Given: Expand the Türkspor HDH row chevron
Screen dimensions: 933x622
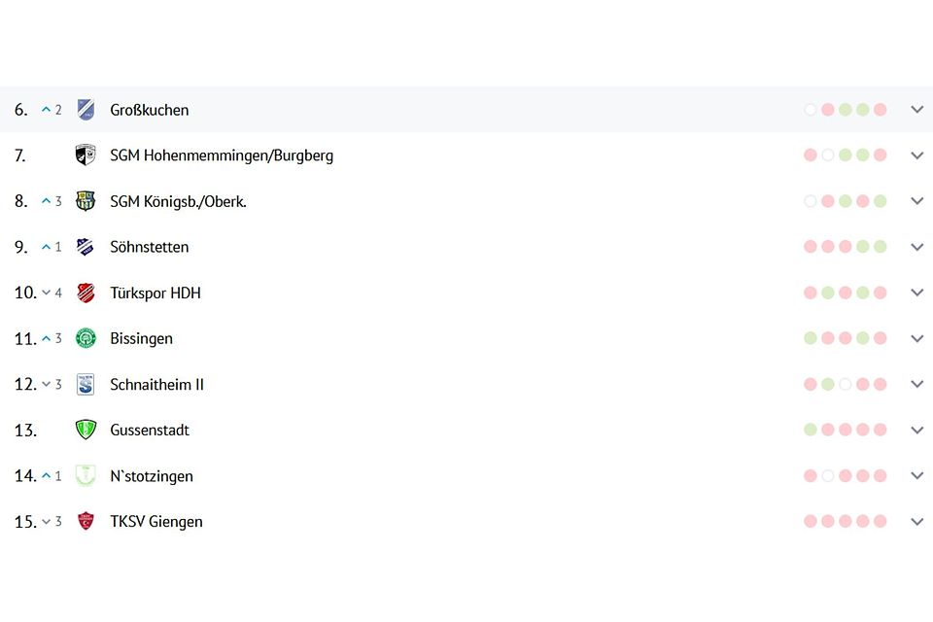Looking at the screenshot, I should coord(916,293).
